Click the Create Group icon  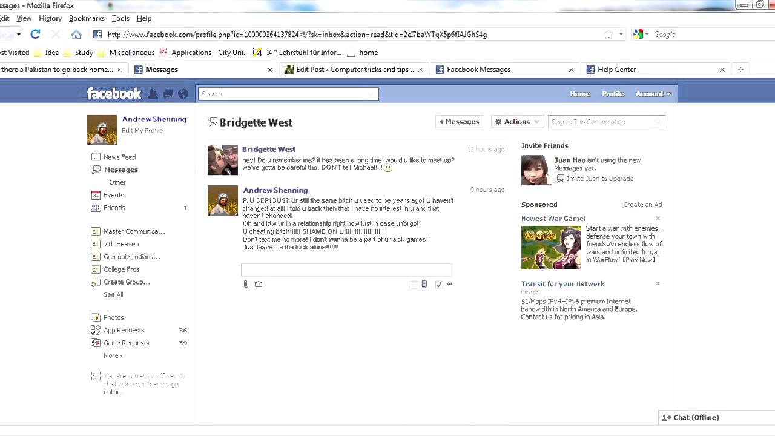[x=96, y=282]
